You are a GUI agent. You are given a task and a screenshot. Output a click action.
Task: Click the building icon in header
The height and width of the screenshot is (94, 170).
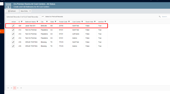[8, 6]
